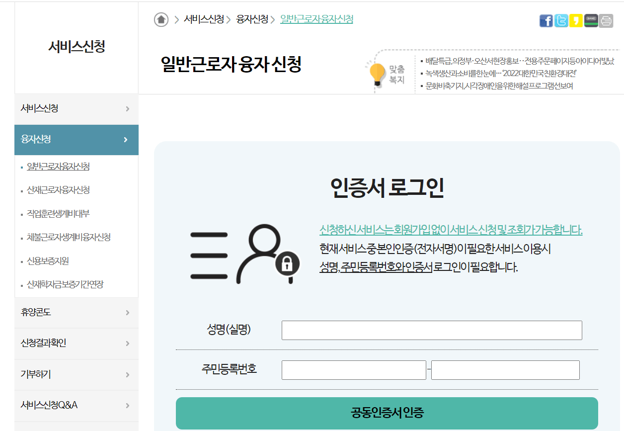This screenshot has height=431, width=624.
Task: Print the page using the printer icon
Action: (605, 20)
